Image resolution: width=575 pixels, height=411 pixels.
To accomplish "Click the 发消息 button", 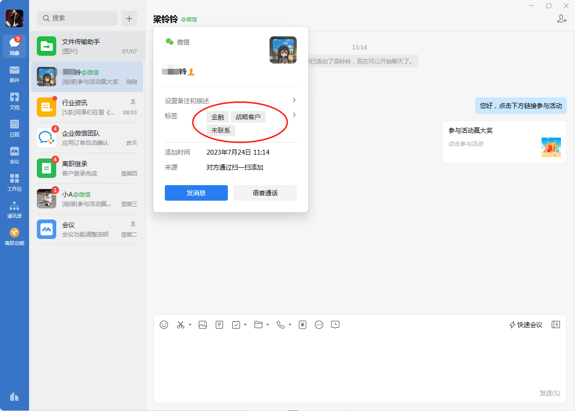I will (x=196, y=193).
